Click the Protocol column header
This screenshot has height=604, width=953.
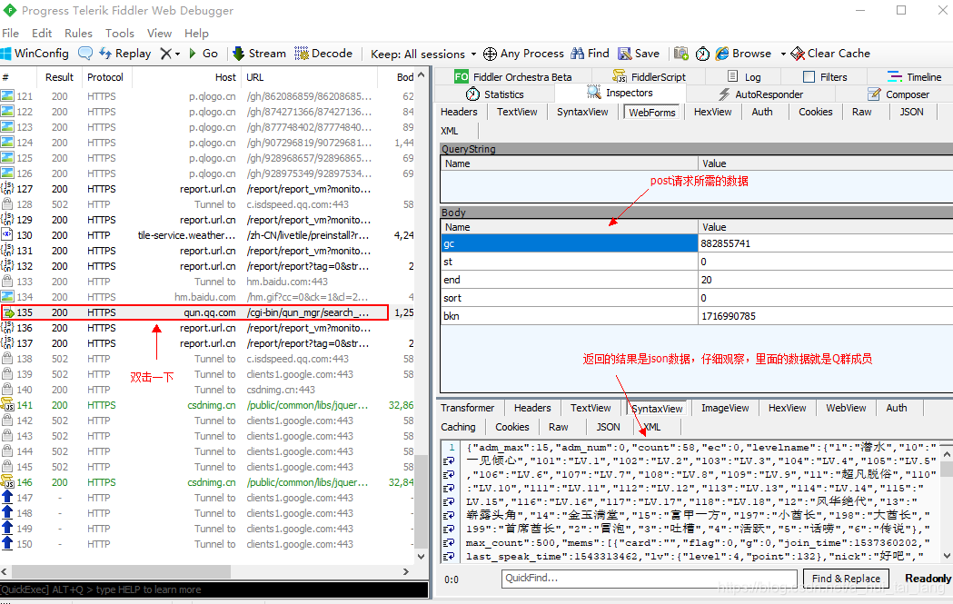[x=105, y=77]
